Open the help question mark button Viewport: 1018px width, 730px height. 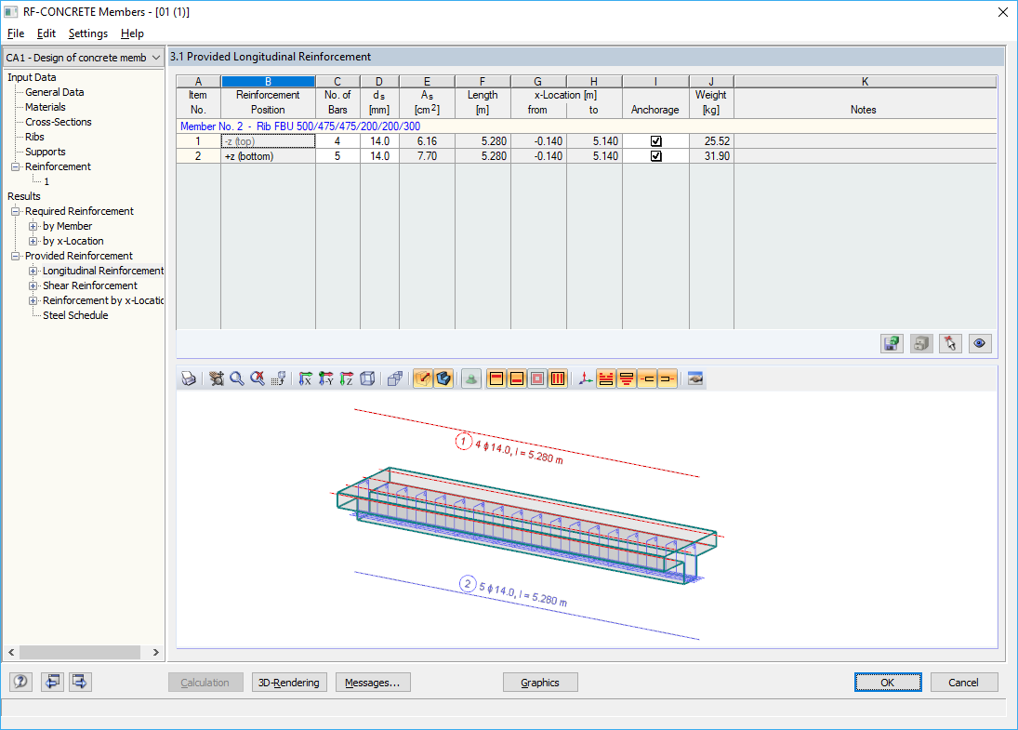click(20, 682)
